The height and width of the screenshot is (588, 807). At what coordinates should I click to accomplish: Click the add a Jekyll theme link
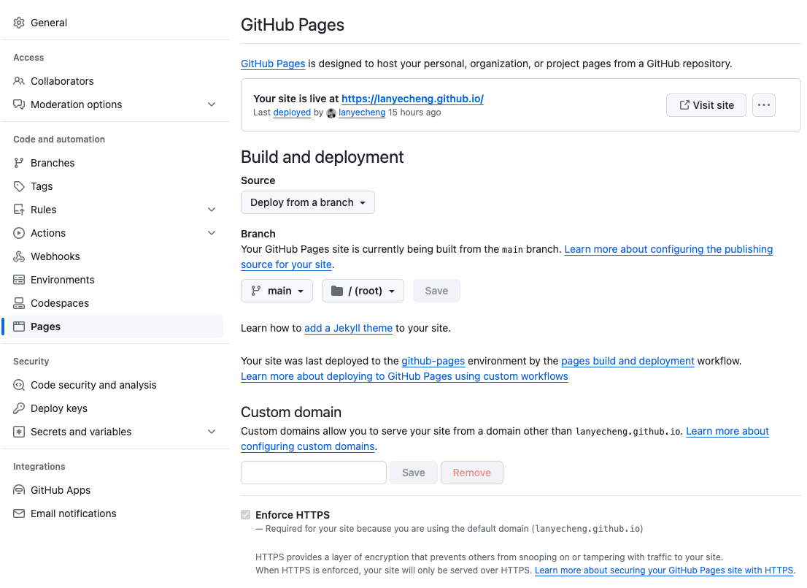[x=349, y=328]
